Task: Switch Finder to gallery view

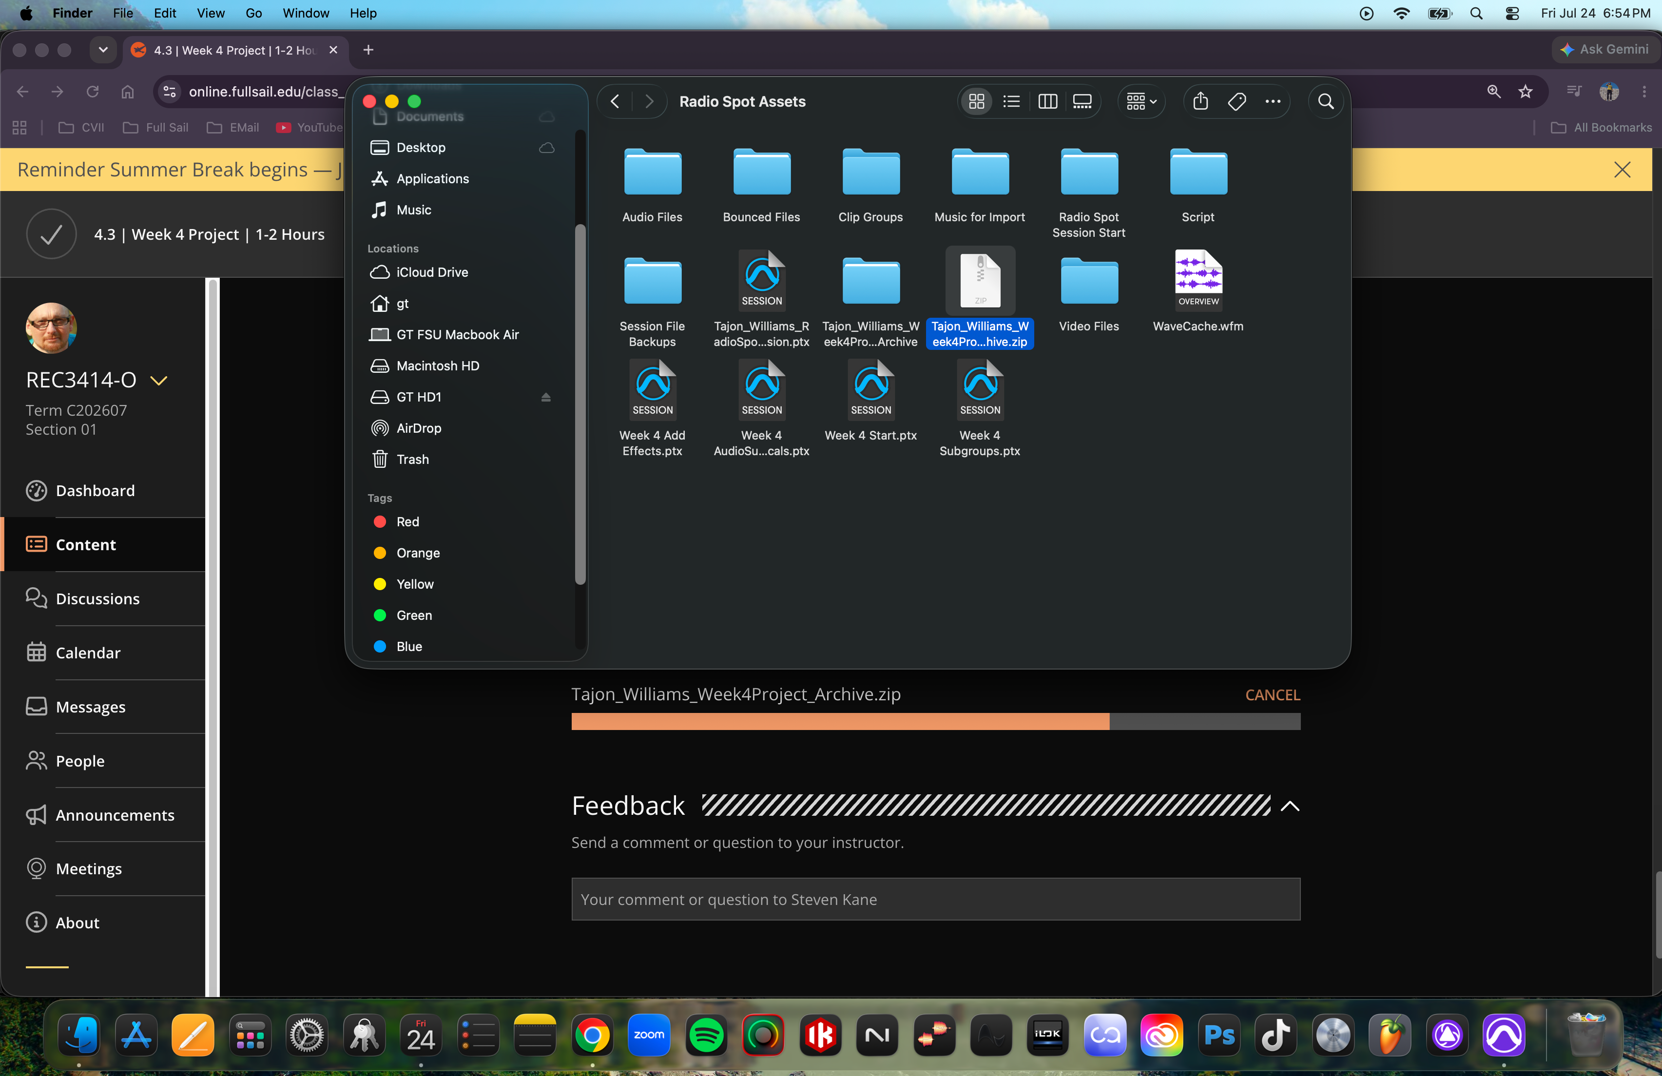Action: point(1082,102)
